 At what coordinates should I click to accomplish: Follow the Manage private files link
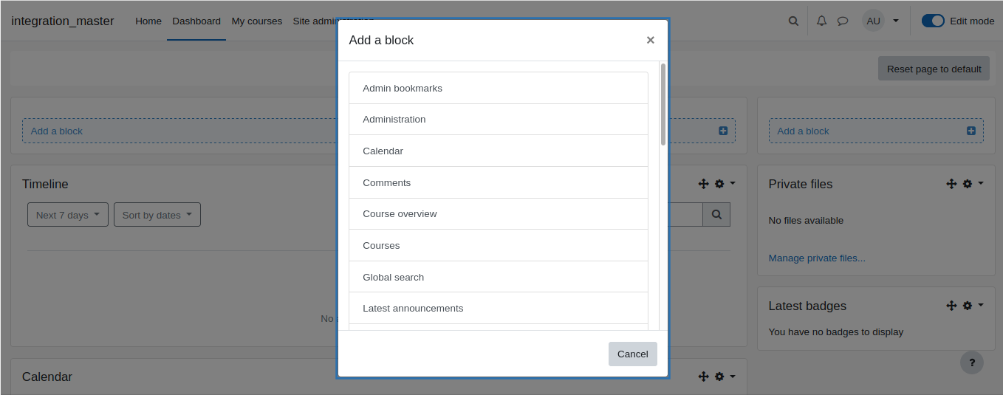[x=817, y=258]
